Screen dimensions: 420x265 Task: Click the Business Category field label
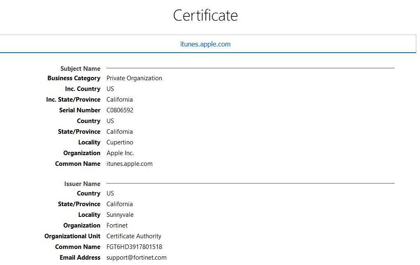point(74,78)
